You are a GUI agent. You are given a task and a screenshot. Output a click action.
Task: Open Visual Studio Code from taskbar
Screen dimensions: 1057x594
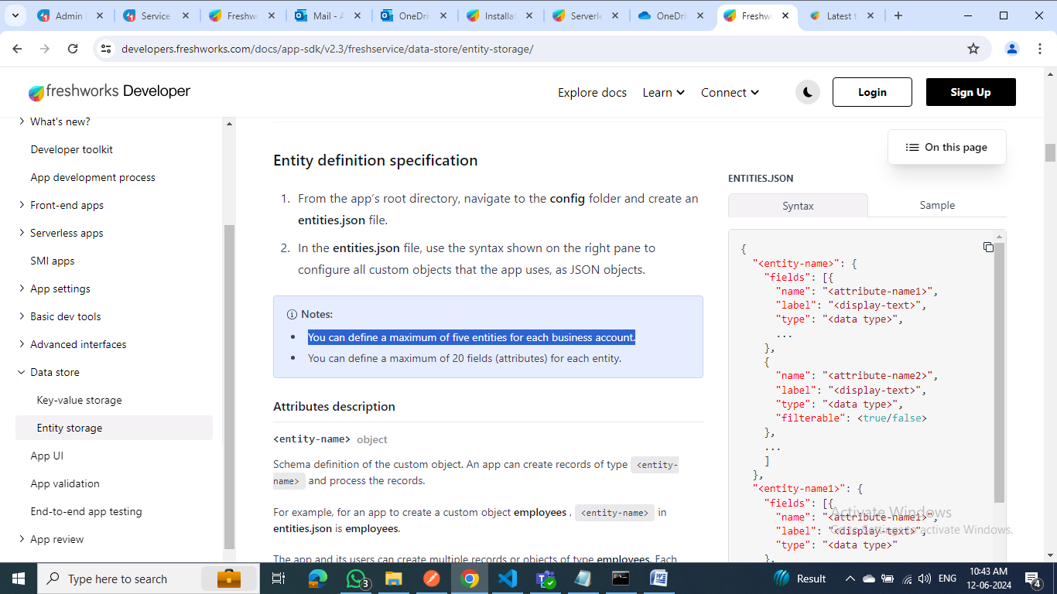[508, 579]
